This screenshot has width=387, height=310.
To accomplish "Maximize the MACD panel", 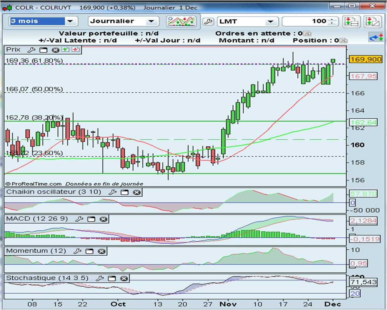I will click(91, 219).
